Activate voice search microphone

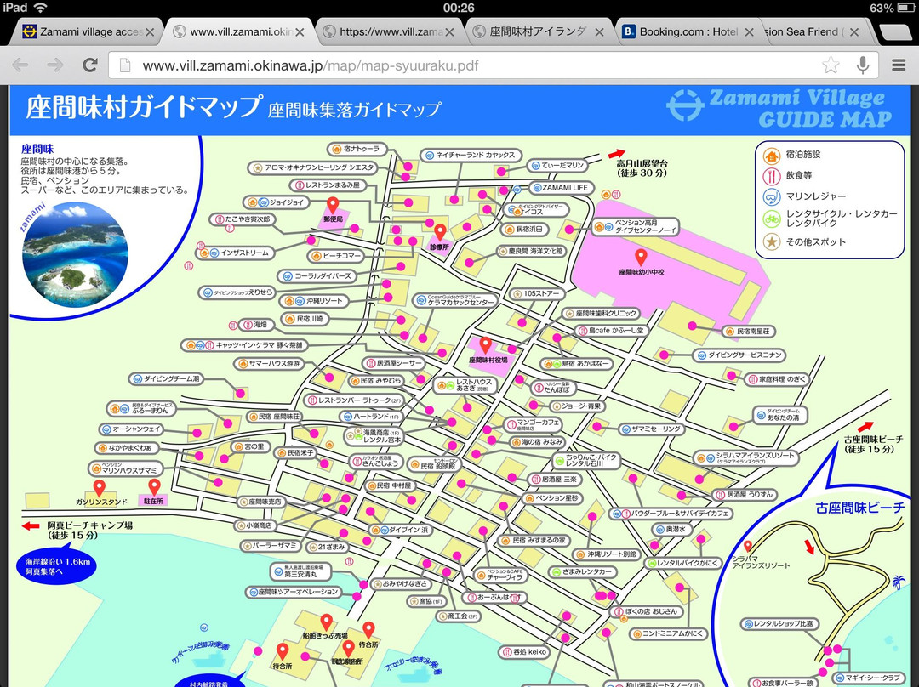(863, 65)
